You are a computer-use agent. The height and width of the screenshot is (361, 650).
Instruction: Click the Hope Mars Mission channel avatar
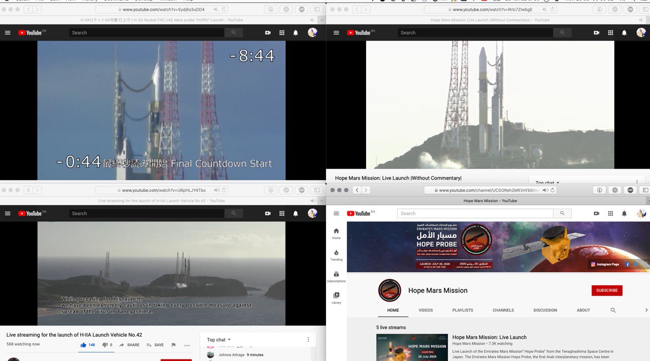coord(389,290)
